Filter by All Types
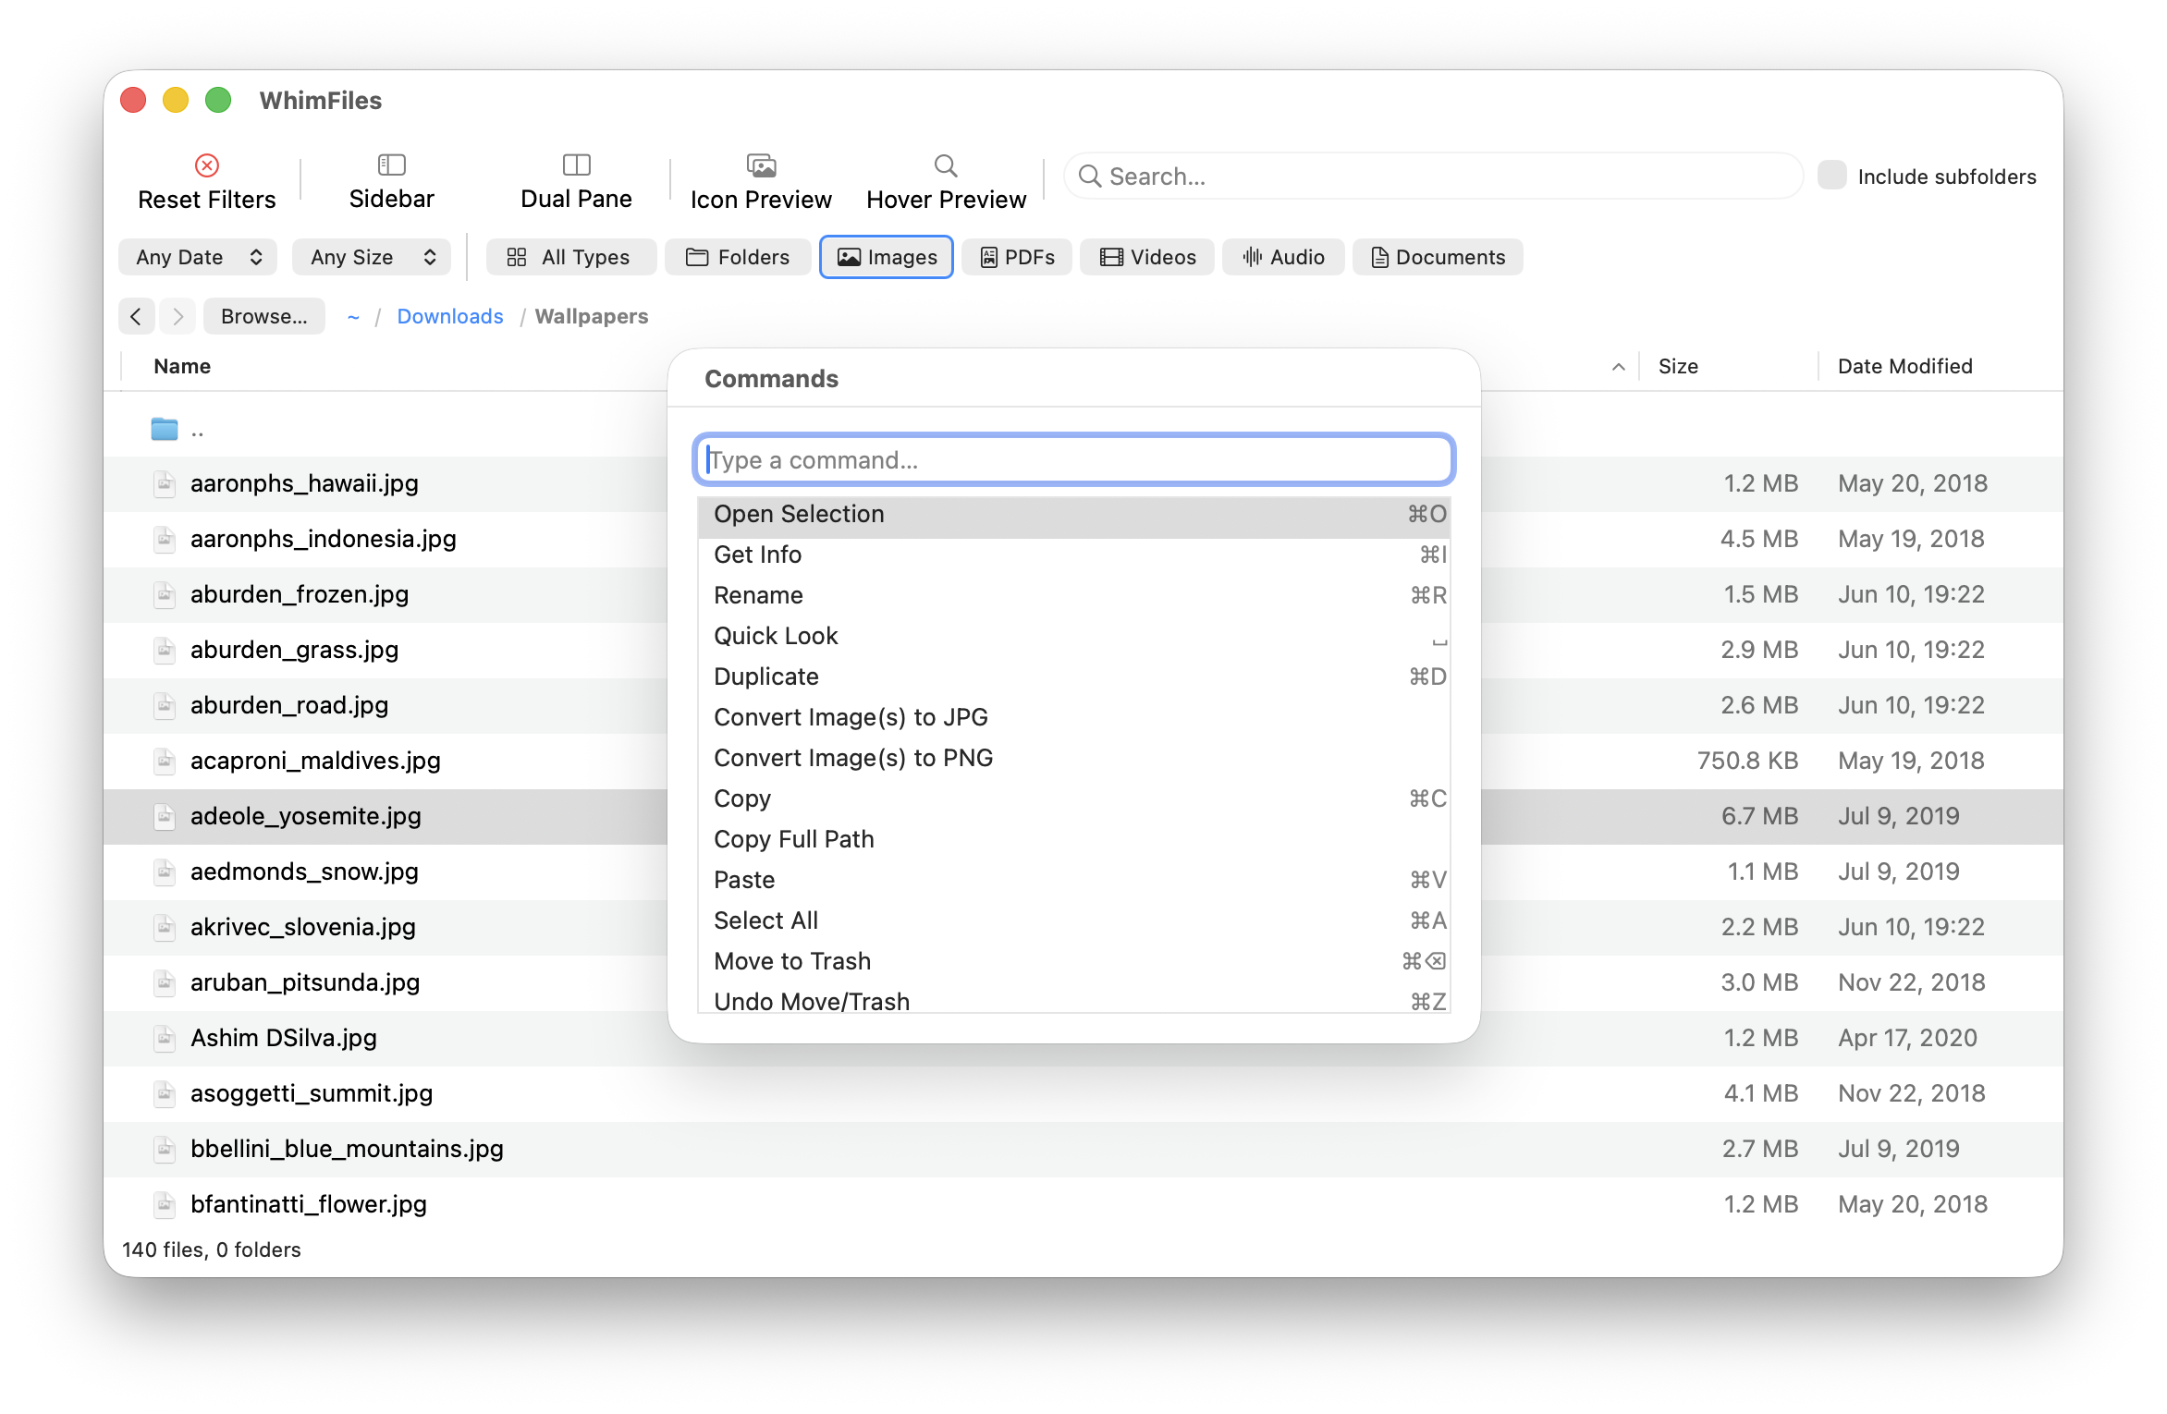The width and height of the screenshot is (2167, 1414). click(x=570, y=257)
